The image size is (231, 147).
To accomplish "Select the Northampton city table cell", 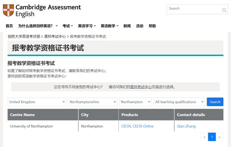I will pyautogui.click(x=98, y=126).
